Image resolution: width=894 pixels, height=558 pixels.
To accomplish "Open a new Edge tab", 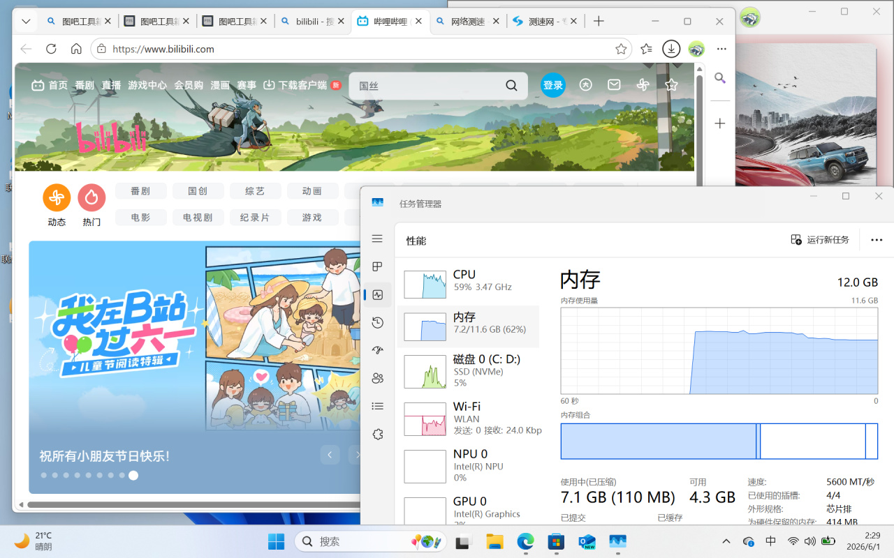I will click(599, 22).
